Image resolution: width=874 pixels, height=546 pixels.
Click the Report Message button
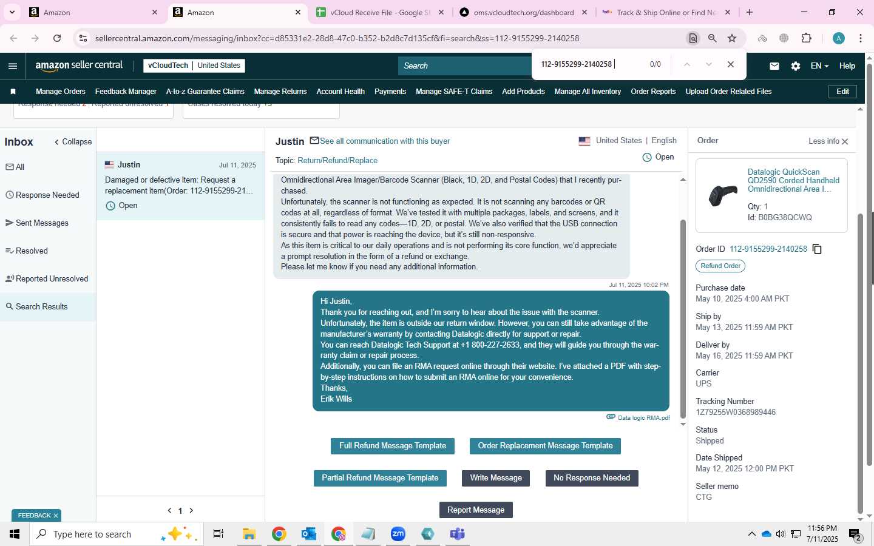click(476, 510)
